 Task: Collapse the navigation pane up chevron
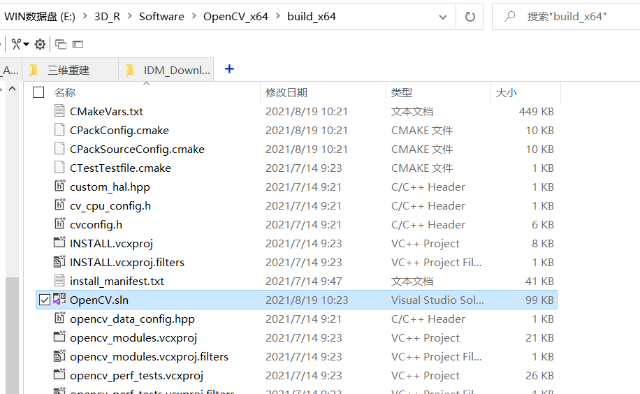pyautogui.click(x=13, y=89)
